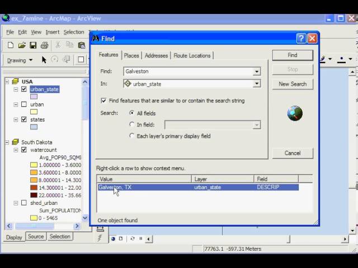Toggle the watercount layer checkbox
Screen dimensions: 358x268
[x=24, y=150]
